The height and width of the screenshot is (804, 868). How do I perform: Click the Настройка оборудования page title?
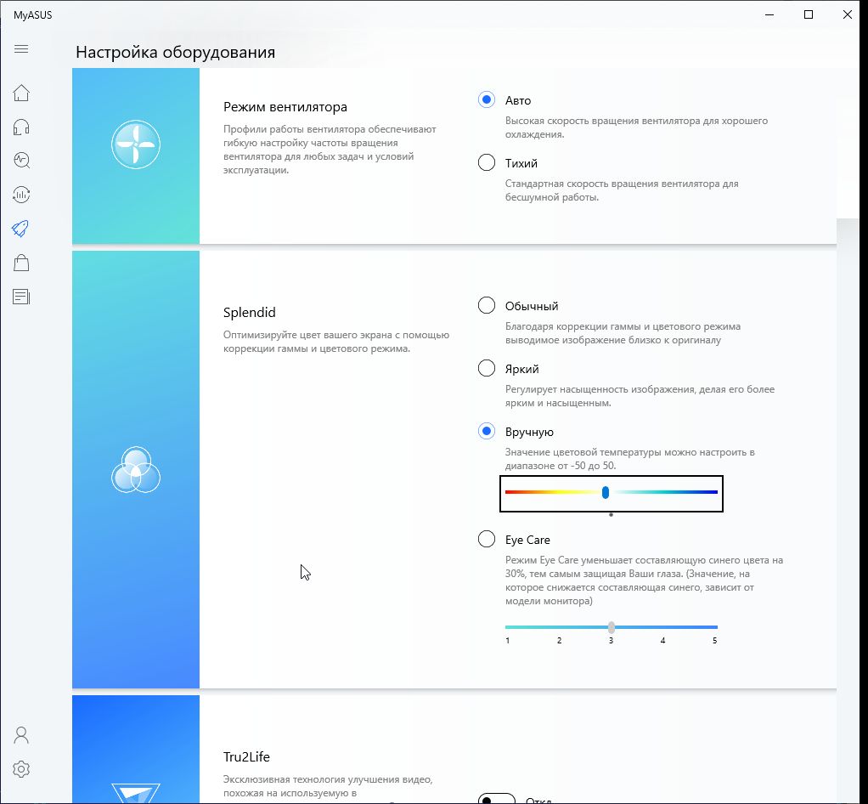point(176,52)
